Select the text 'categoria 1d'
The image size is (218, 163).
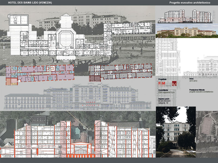(163, 103)
